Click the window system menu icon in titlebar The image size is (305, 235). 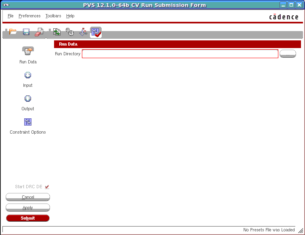click(6, 5)
